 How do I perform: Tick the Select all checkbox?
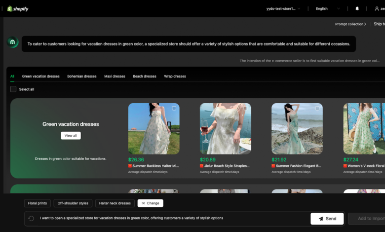[x=13, y=89]
